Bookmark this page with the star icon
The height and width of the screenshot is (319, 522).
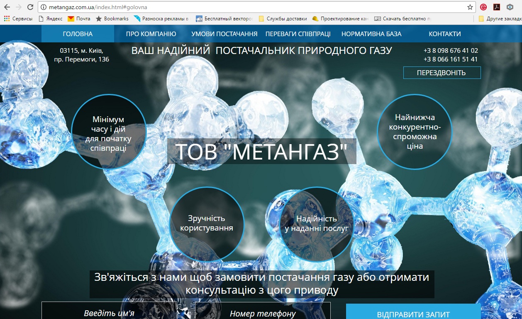tap(470, 7)
